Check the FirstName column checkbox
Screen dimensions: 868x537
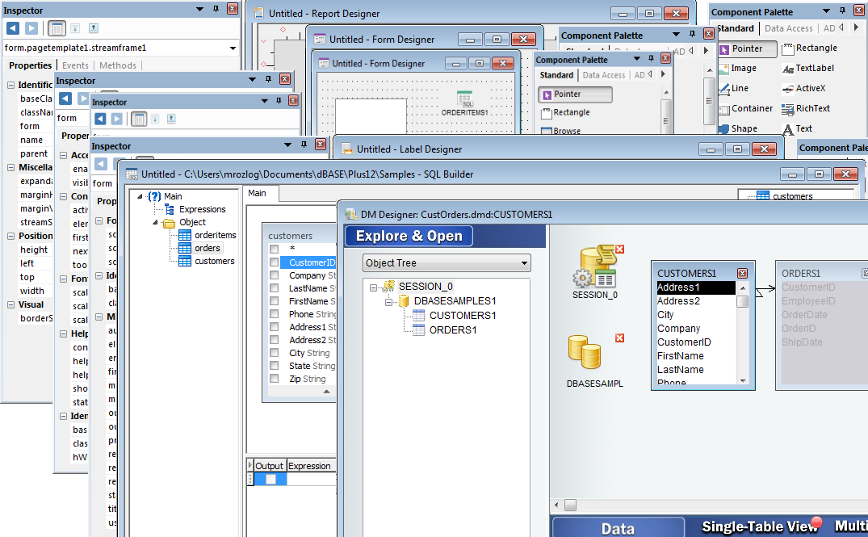coord(274,301)
